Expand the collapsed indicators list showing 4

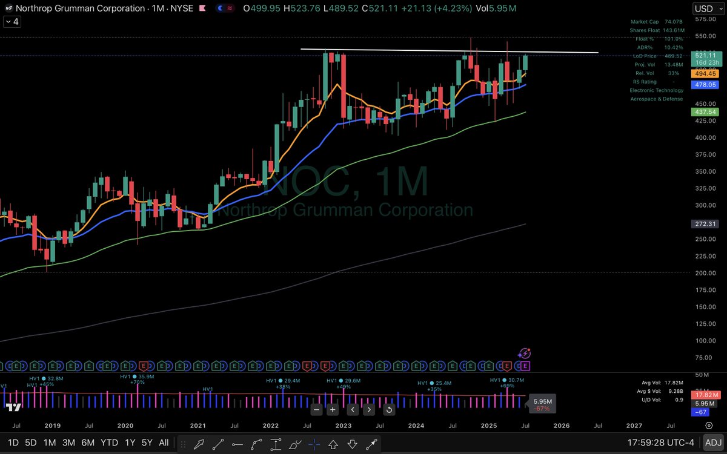coord(12,21)
